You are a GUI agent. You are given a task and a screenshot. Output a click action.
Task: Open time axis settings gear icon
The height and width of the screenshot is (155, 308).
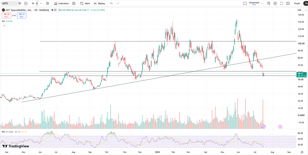click(302, 152)
